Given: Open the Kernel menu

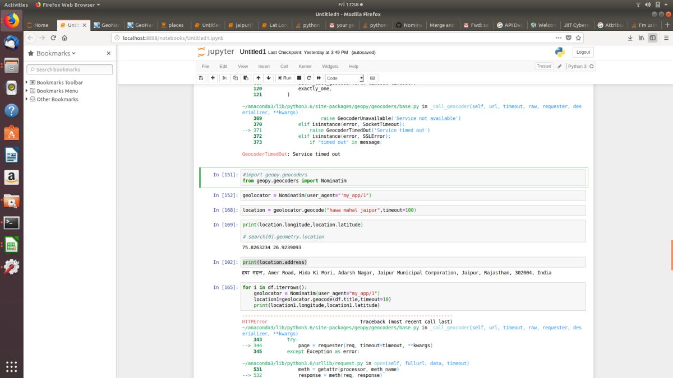Looking at the screenshot, I should 305,66.
